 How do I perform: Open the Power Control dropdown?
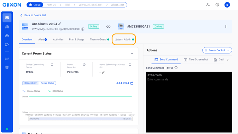(217, 50)
